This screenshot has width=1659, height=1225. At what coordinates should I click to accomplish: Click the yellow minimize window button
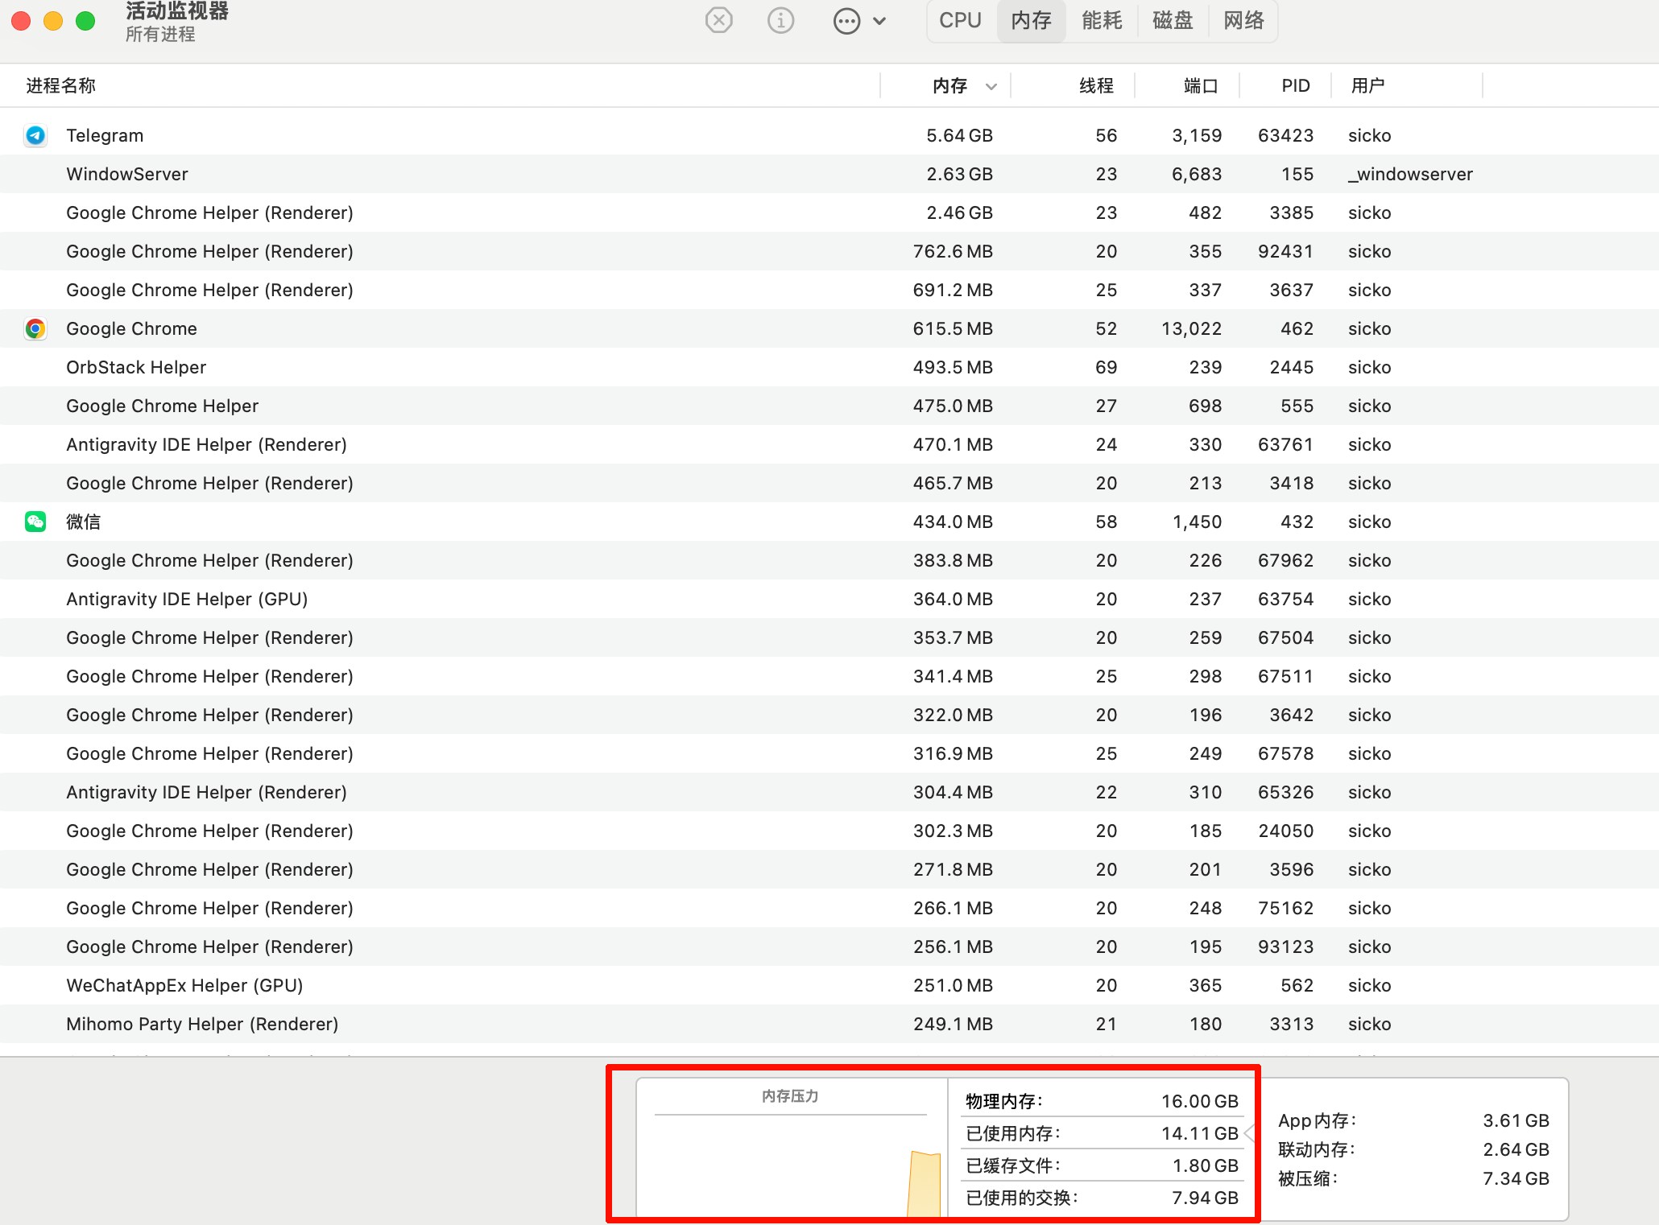(x=53, y=21)
